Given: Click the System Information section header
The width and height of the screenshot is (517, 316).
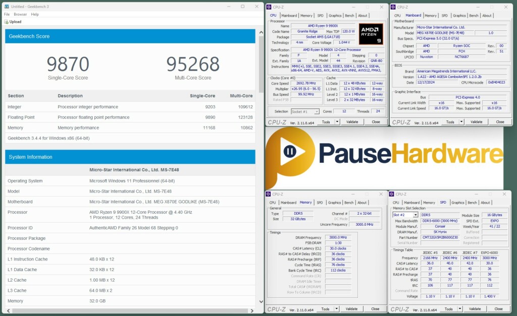Looking at the screenshot, I should coord(130,157).
